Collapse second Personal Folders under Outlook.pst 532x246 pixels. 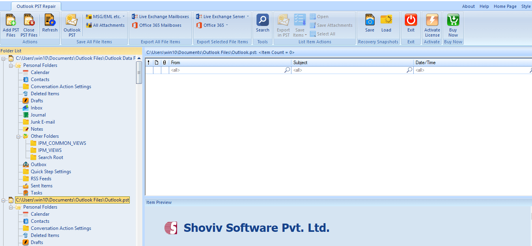click(11, 207)
